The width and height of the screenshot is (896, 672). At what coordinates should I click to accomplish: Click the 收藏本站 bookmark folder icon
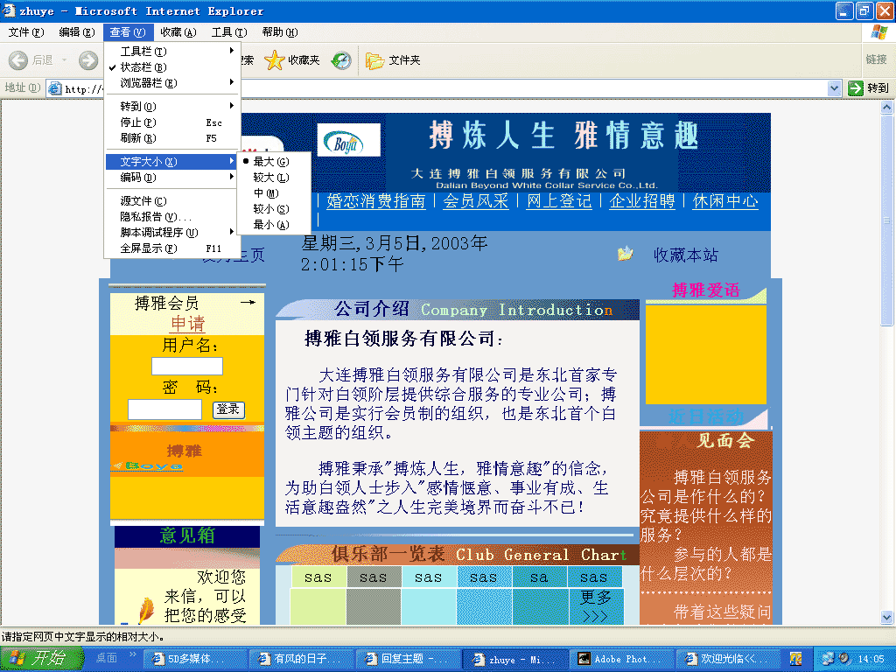coord(625,255)
